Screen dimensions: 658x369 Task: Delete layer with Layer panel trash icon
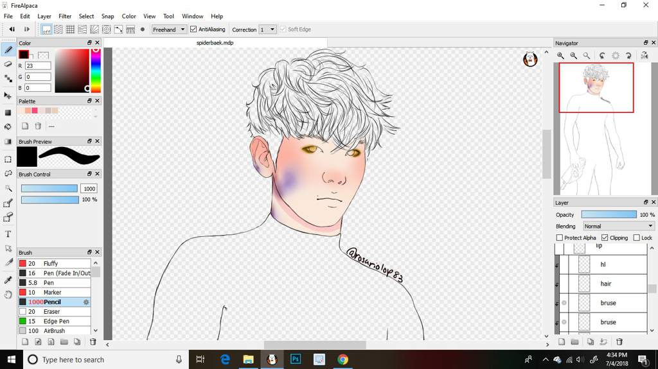(x=619, y=342)
